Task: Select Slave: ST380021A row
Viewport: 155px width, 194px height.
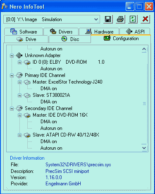Action: point(51,95)
